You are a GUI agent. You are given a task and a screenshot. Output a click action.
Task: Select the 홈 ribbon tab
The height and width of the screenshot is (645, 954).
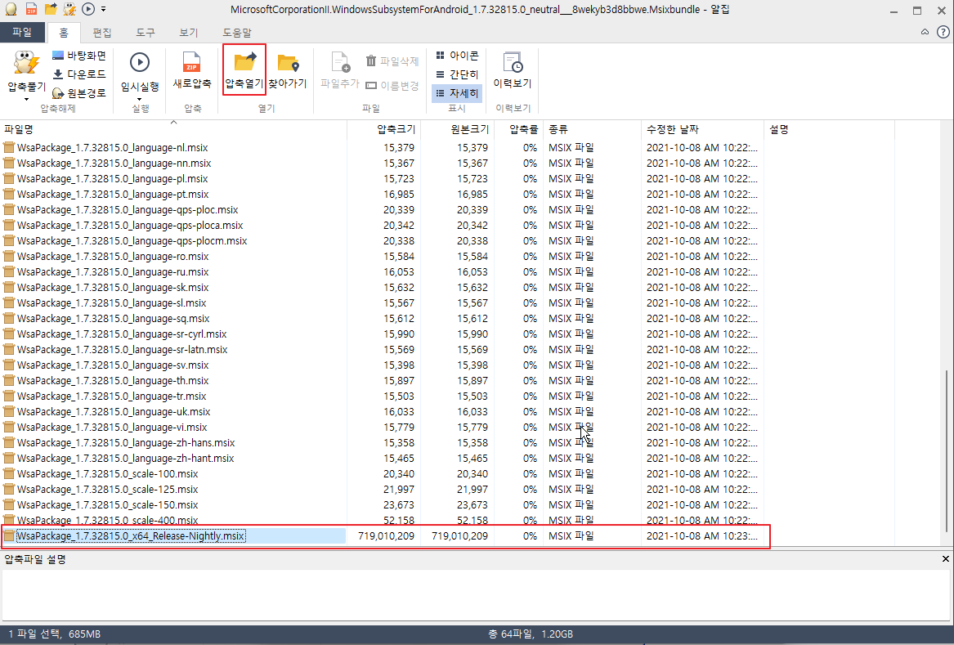point(63,32)
